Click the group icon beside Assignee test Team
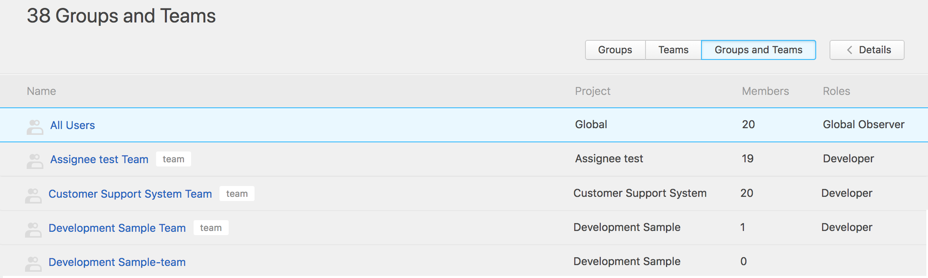Viewport: 928px width, 278px height. 35,161
